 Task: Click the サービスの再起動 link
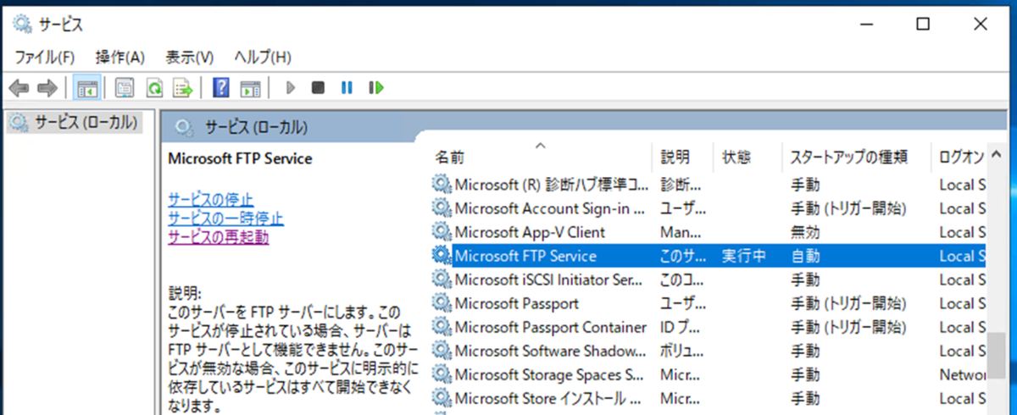(218, 237)
